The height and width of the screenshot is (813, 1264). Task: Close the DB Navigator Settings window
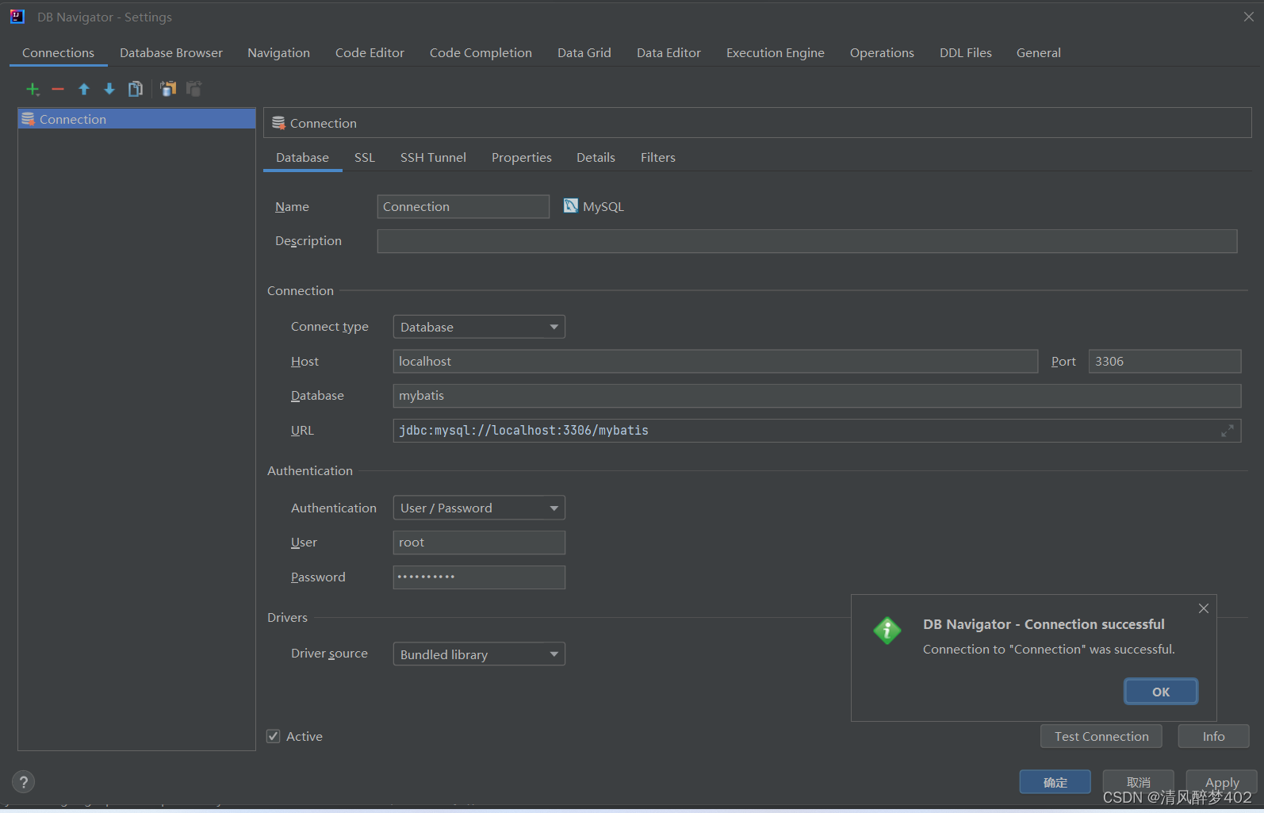click(x=1249, y=17)
